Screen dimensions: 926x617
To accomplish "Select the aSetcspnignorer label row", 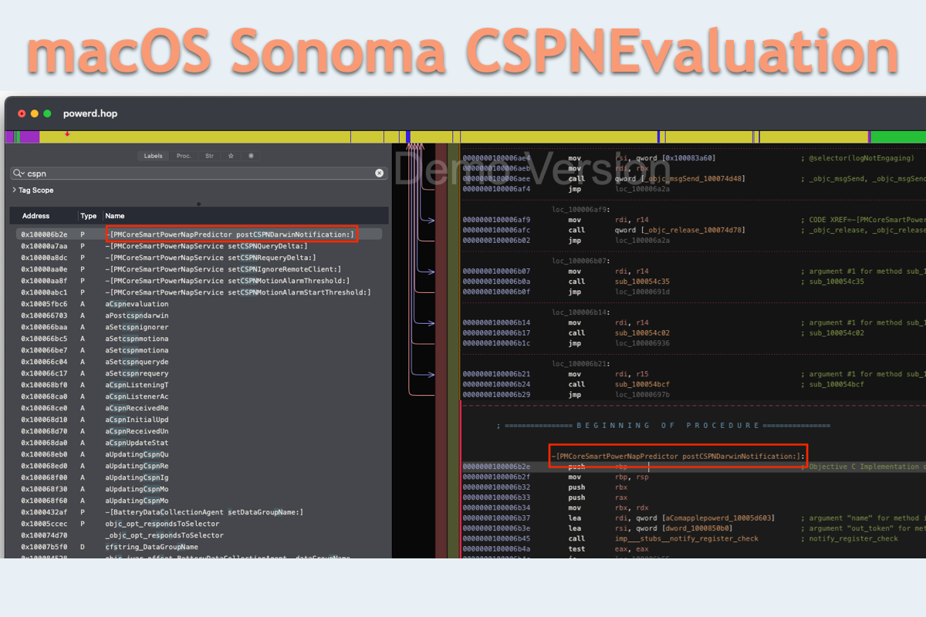I will click(x=199, y=327).
